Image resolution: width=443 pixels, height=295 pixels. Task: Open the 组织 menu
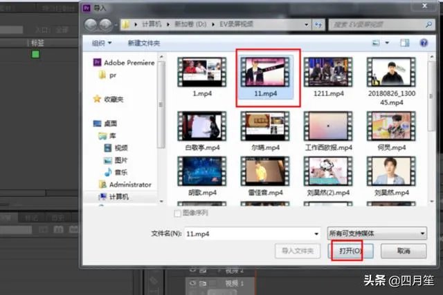(102, 43)
